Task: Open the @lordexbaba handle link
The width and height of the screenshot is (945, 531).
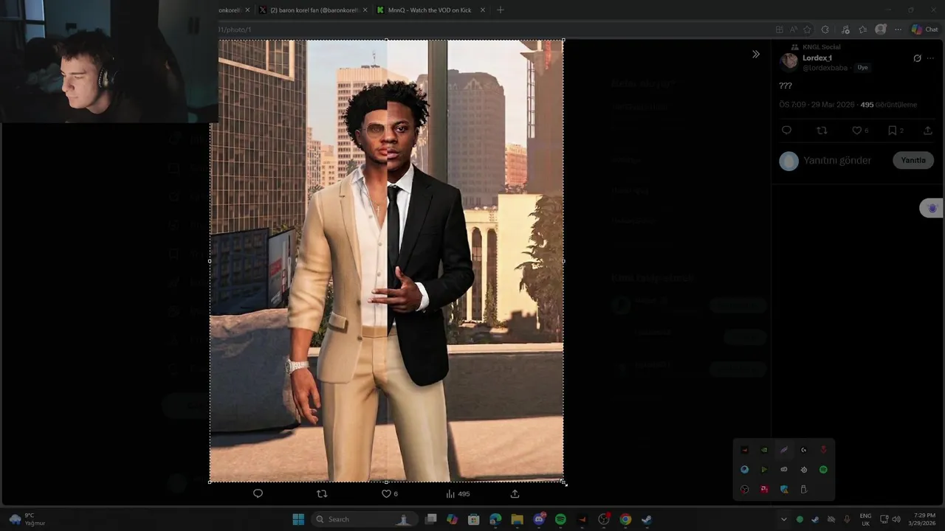Action: pyautogui.click(x=825, y=68)
